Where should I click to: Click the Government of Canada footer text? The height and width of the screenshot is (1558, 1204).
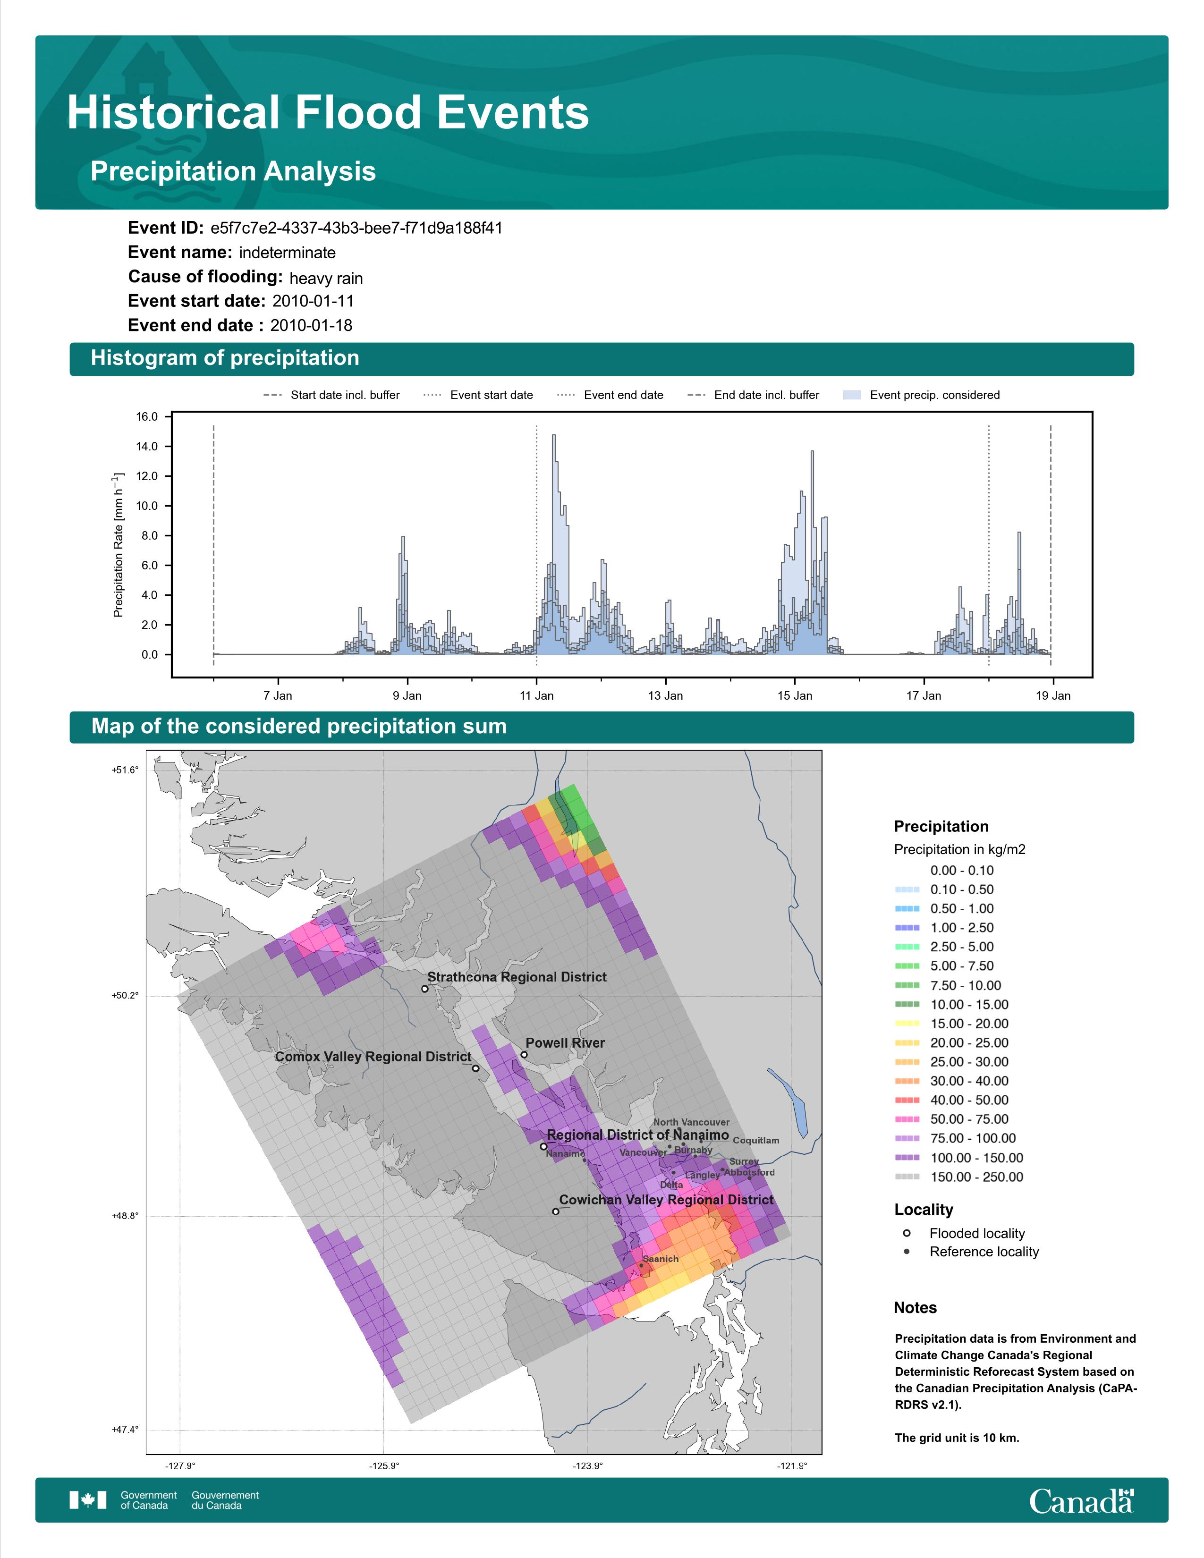tap(148, 1499)
